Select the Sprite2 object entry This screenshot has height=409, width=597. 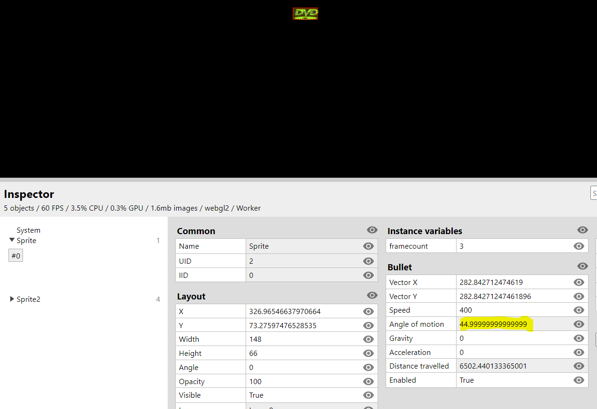point(29,299)
